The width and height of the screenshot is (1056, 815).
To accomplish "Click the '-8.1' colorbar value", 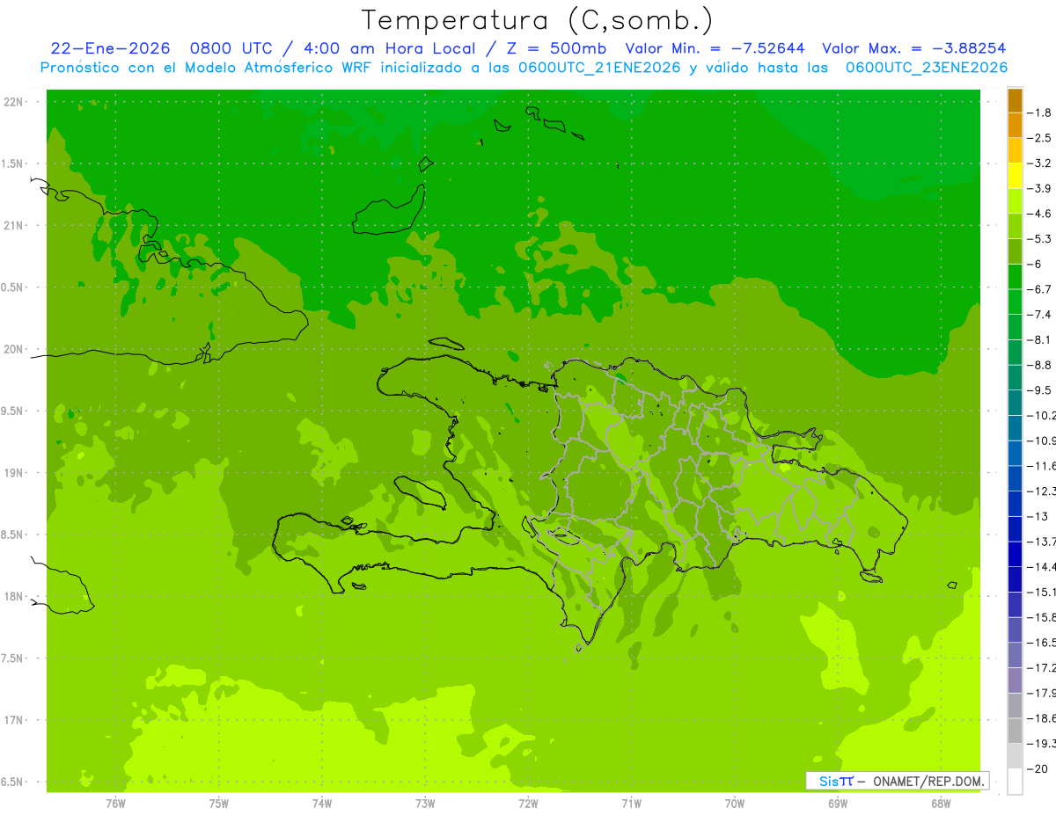I will pyautogui.click(x=1040, y=339).
